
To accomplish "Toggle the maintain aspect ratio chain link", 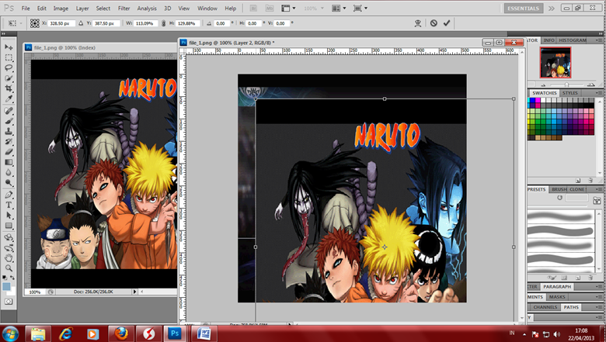I will (x=163, y=23).
